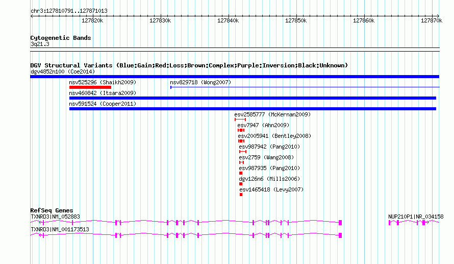Click the 127820k ruler tick label

pos(92,20)
